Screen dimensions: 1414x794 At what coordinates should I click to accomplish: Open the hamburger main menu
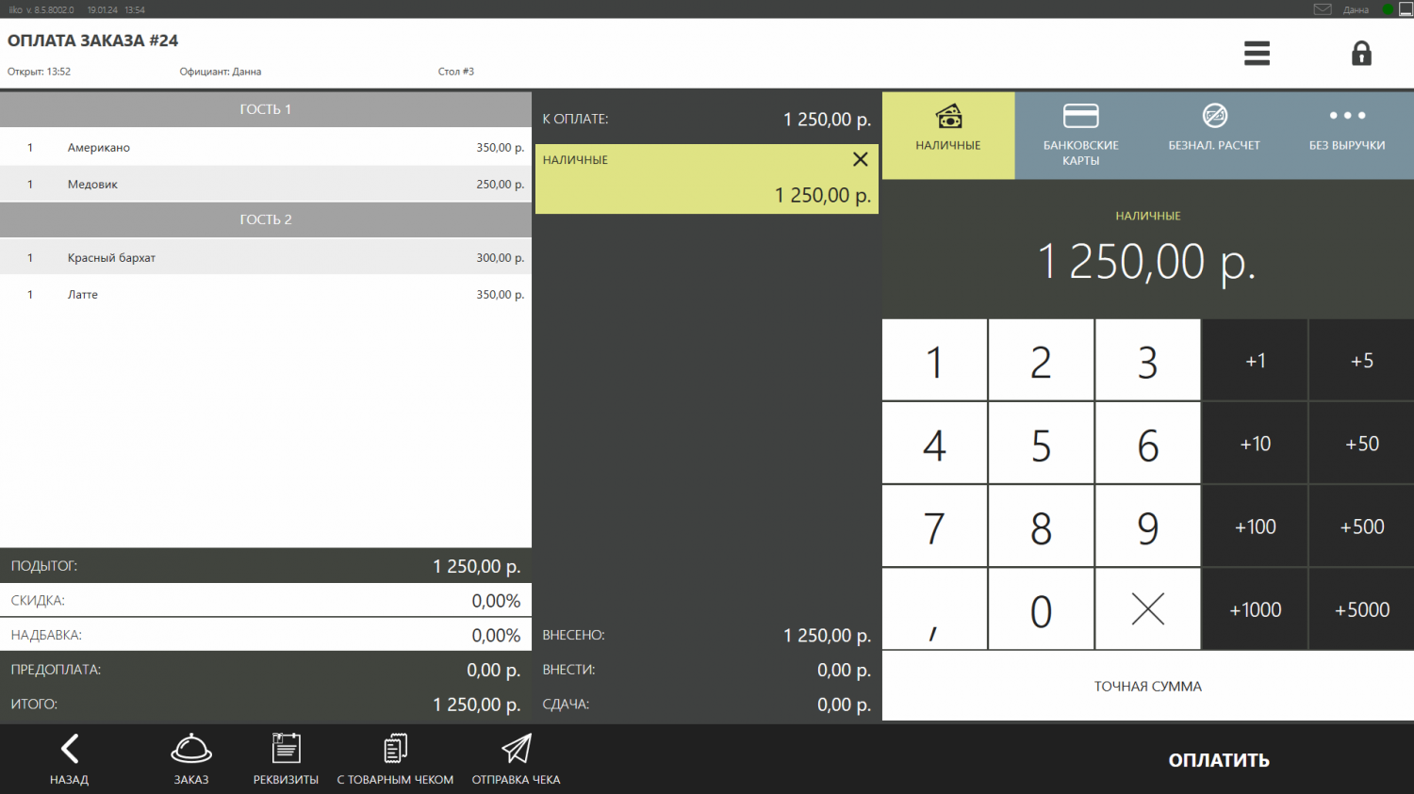[x=1257, y=54]
